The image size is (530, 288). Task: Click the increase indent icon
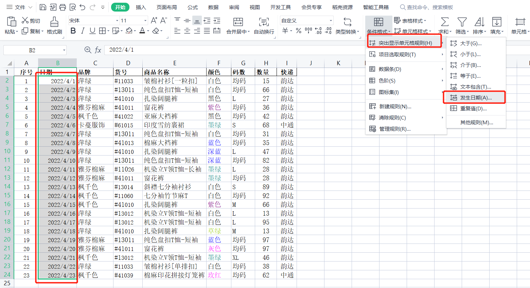pyautogui.click(x=217, y=20)
